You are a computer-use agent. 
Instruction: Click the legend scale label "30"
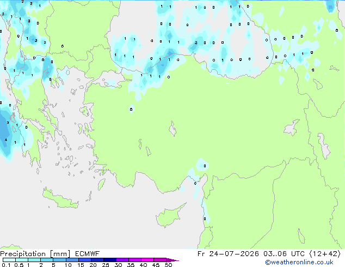coord(118,265)
